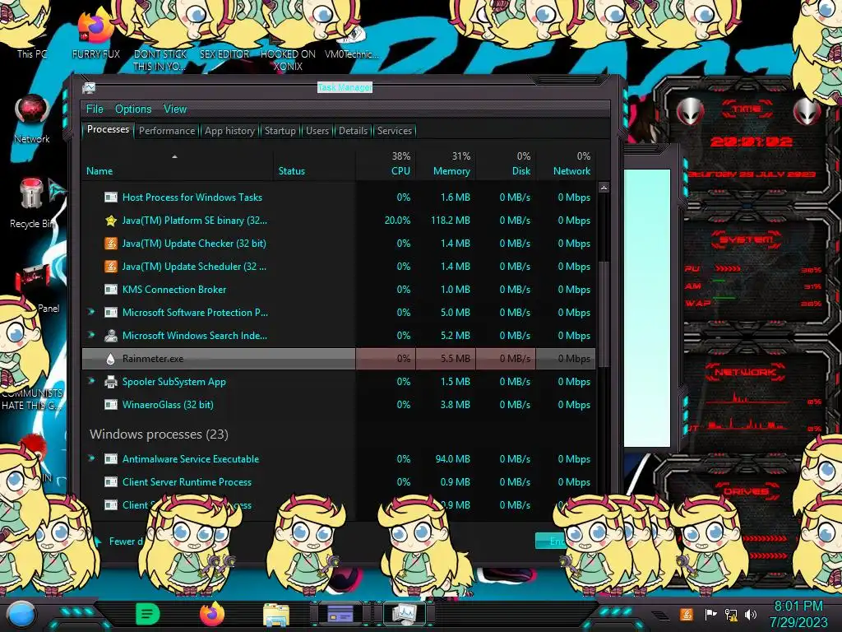Select the Recycle Bin desktop icon
842x632 pixels.
click(32, 203)
